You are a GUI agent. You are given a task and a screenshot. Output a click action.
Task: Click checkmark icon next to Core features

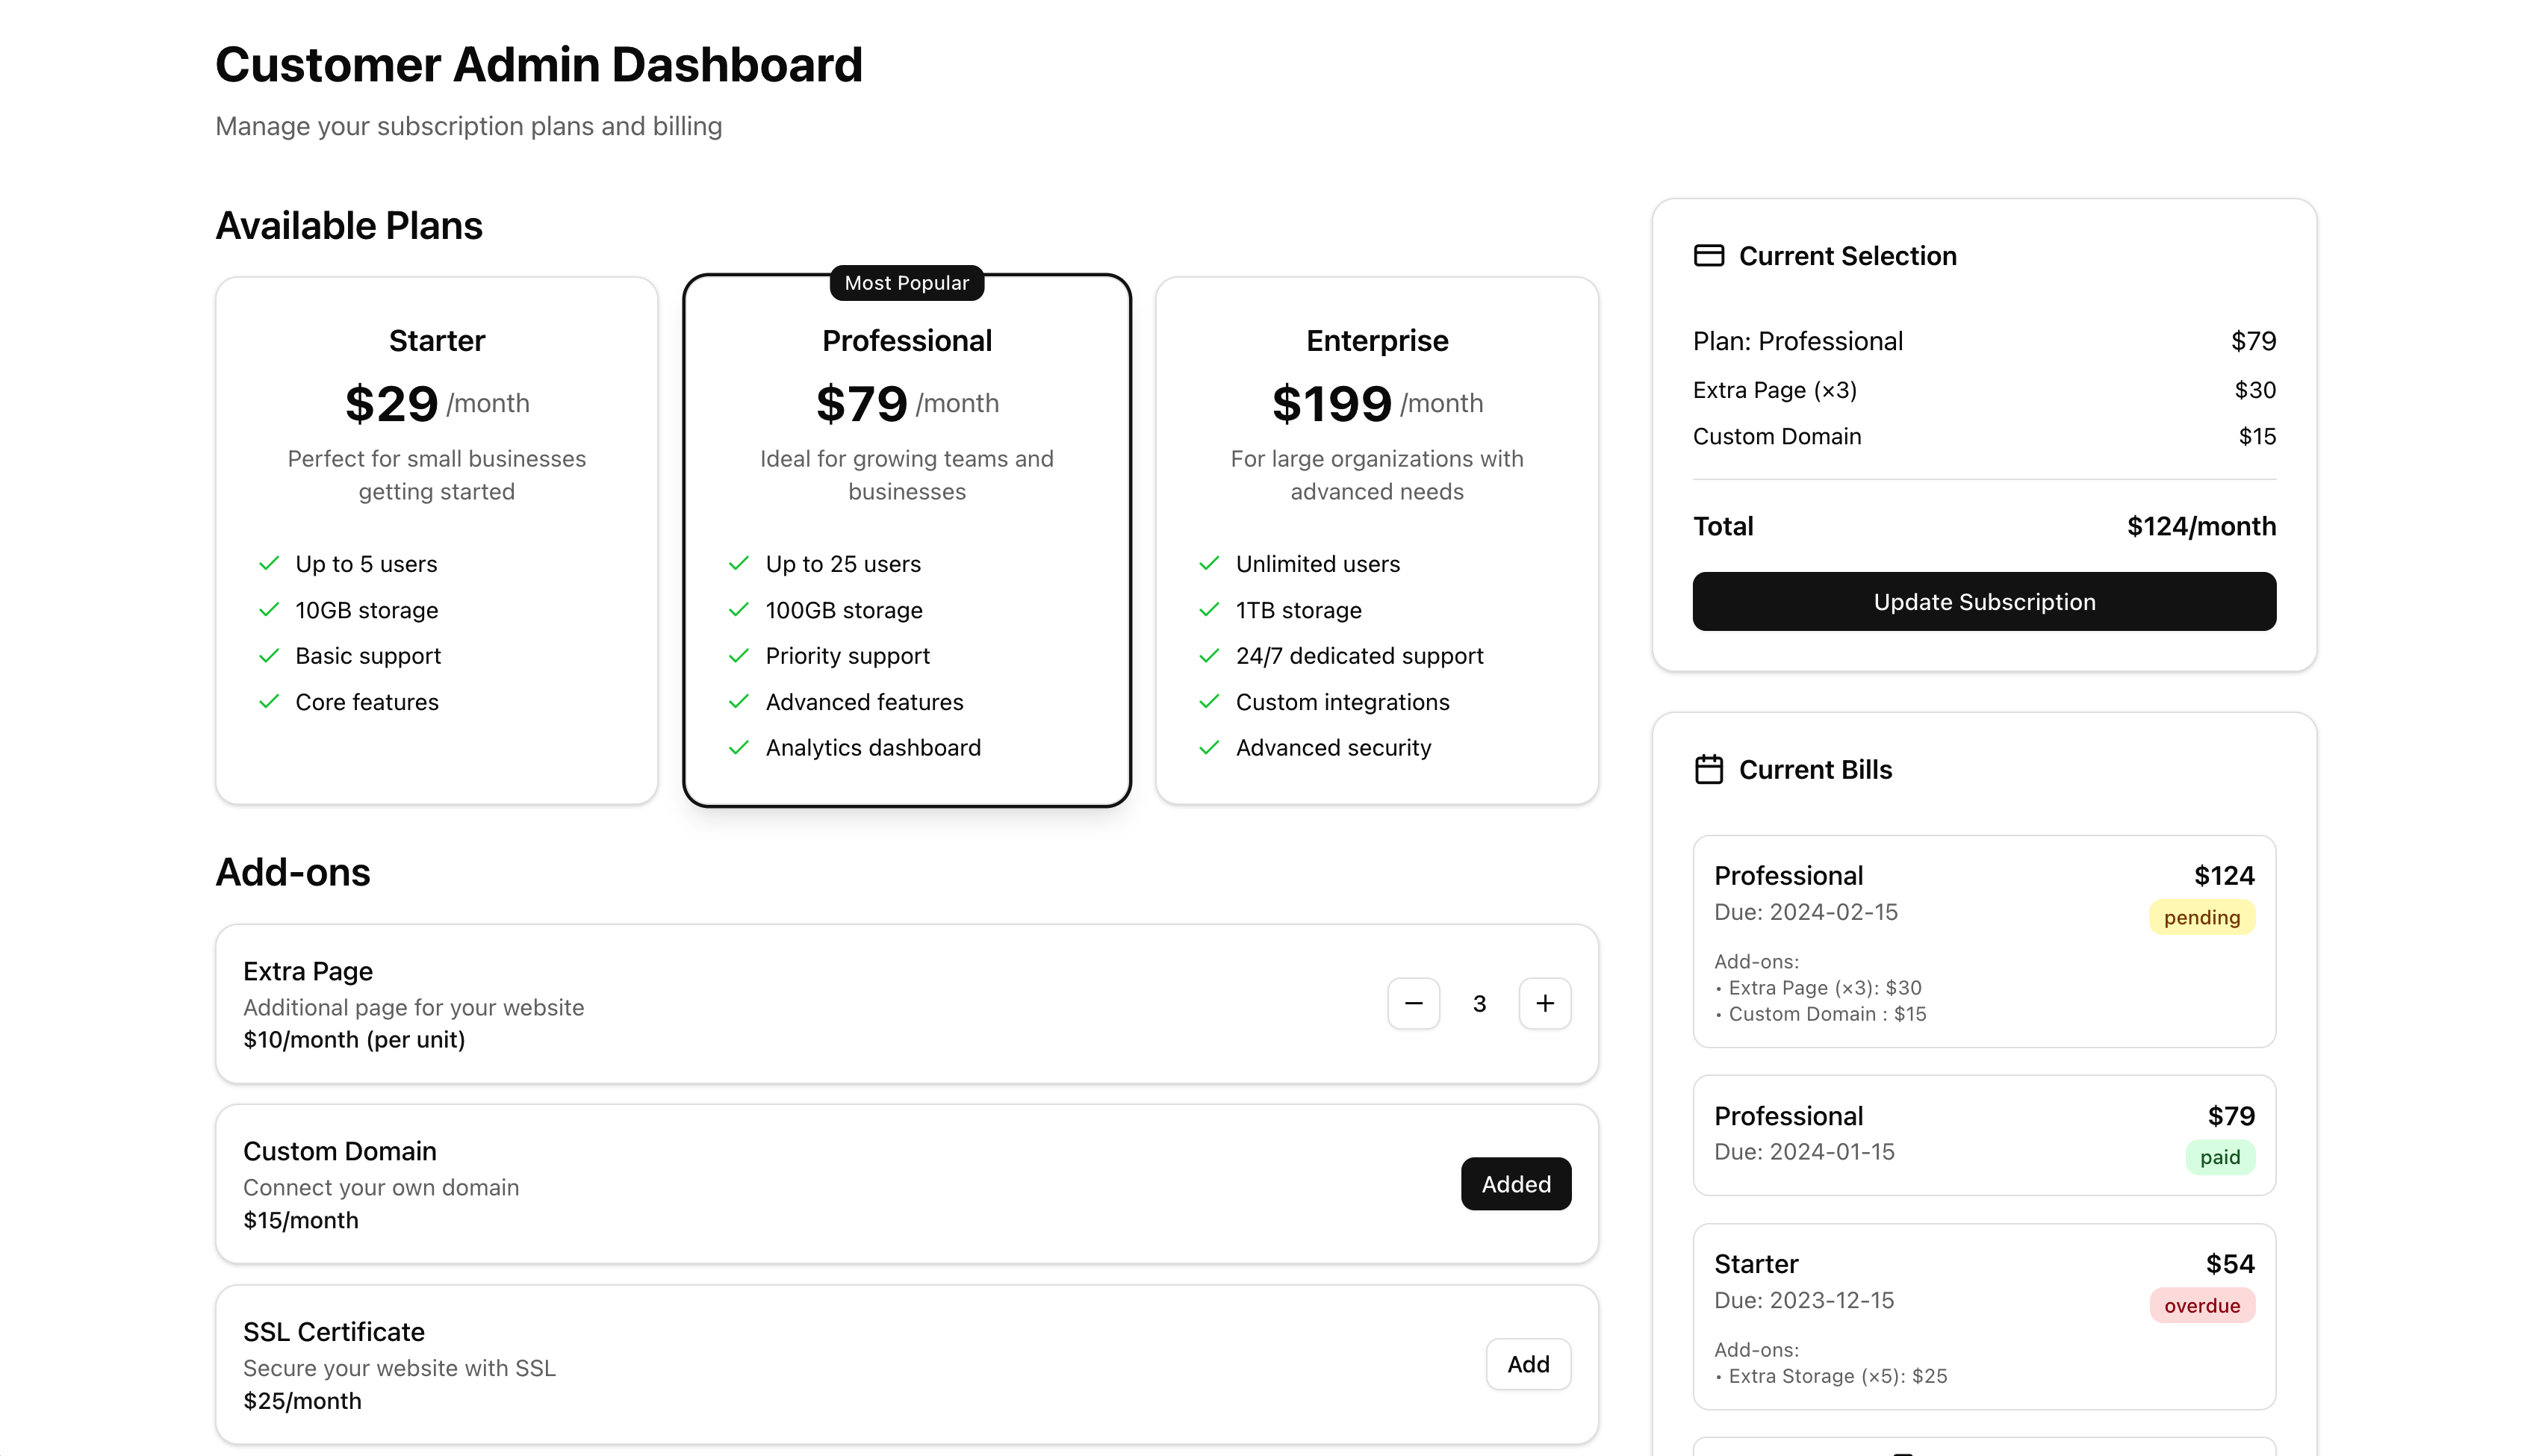coord(268,702)
